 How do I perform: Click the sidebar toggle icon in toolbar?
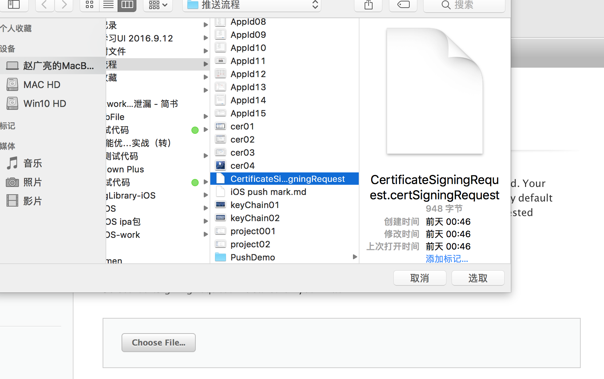click(x=13, y=5)
